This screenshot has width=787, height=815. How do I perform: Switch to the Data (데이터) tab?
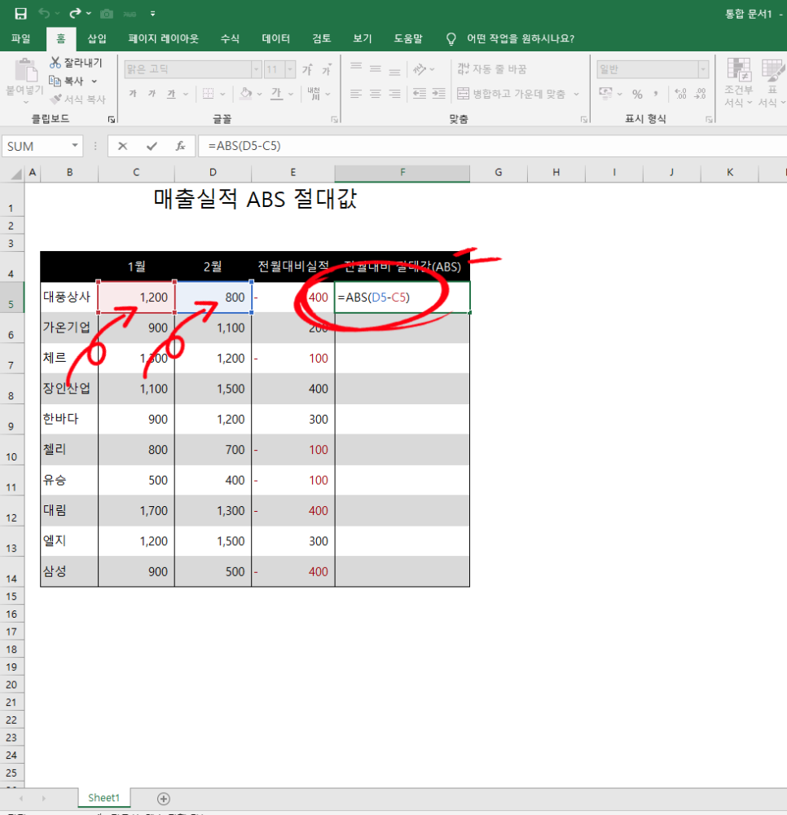tap(276, 38)
